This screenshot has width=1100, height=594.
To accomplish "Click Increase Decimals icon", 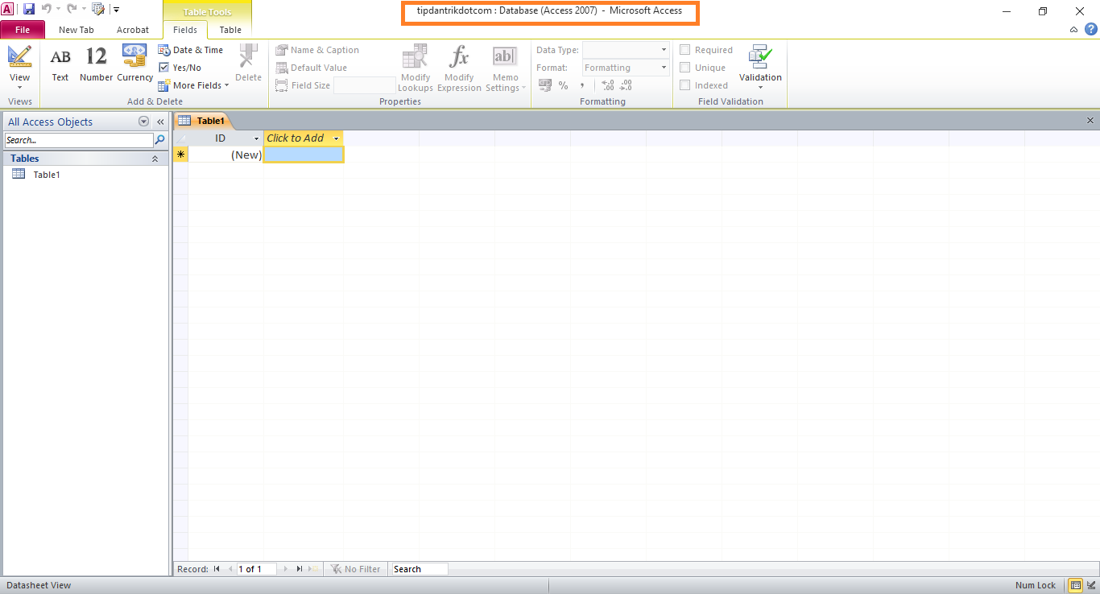I will (608, 85).
